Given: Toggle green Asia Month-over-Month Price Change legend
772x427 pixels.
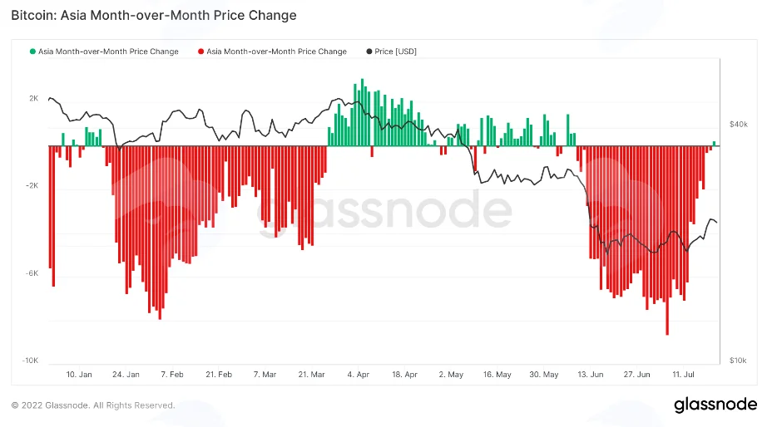Looking at the screenshot, I should 104,52.
